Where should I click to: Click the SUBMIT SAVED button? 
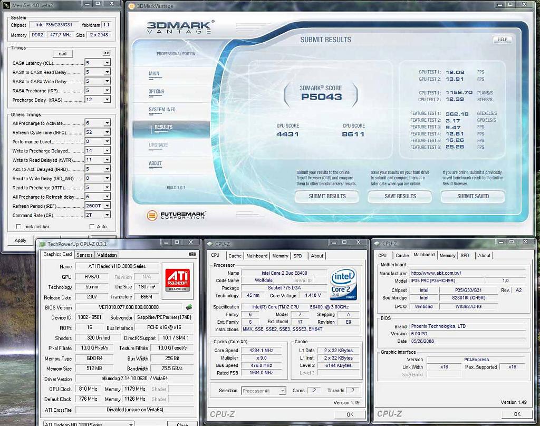click(473, 196)
